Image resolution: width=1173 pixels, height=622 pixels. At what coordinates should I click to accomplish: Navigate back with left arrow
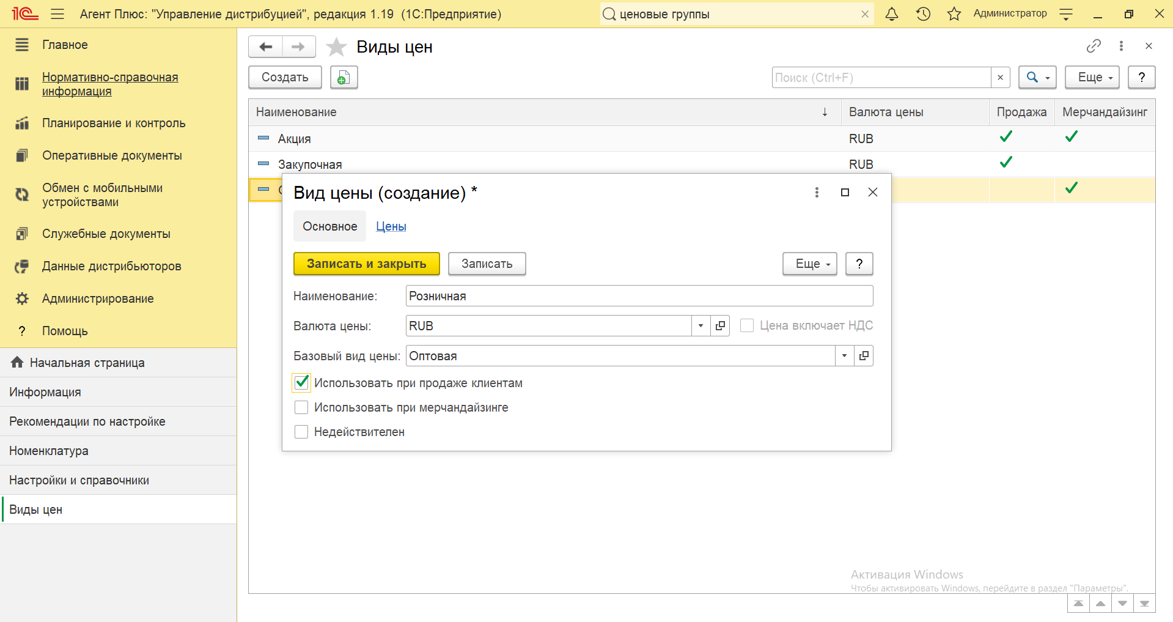coord(266,47)
